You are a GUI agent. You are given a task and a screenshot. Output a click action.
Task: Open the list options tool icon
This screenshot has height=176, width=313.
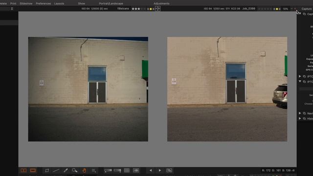point(93,171)
